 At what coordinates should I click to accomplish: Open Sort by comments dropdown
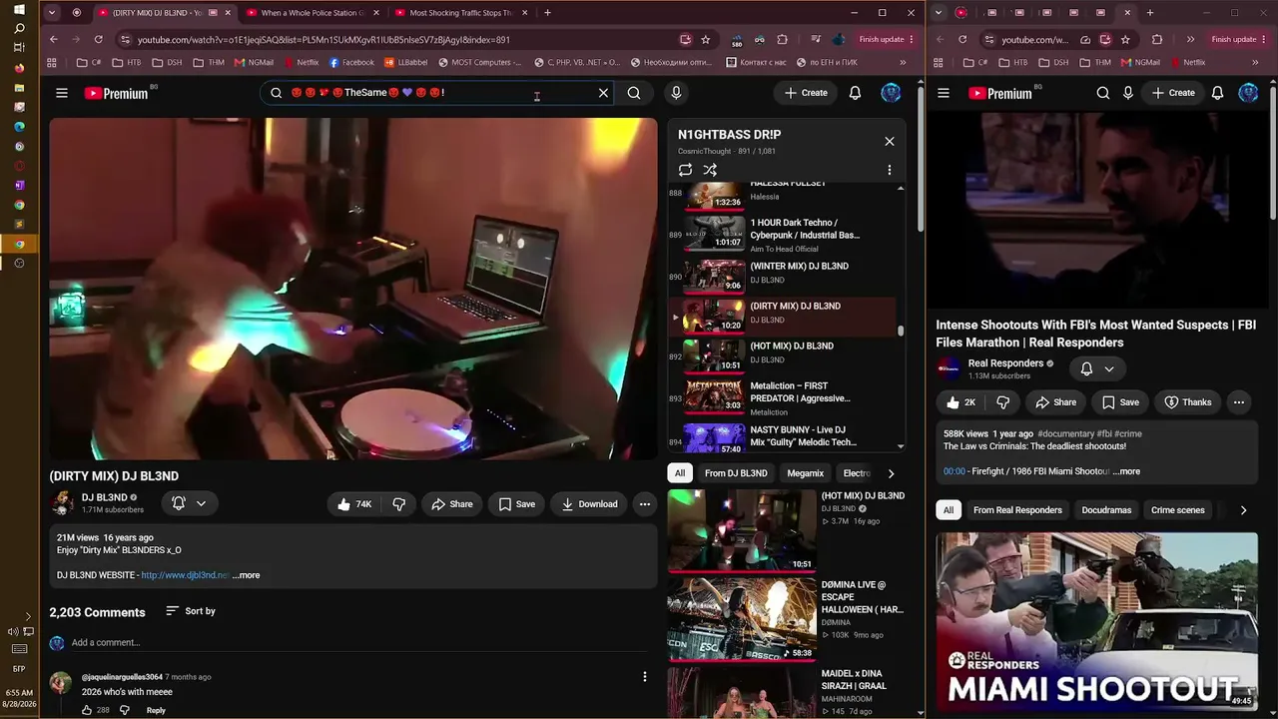191,611
